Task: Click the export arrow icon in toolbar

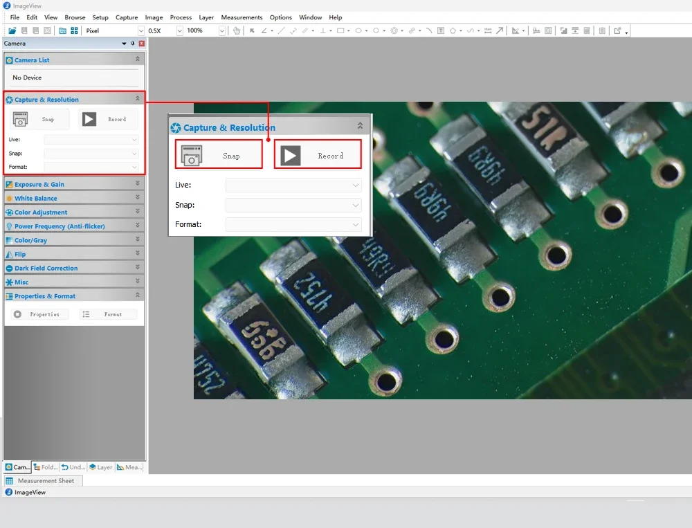Action: click(x=617, y=30)
